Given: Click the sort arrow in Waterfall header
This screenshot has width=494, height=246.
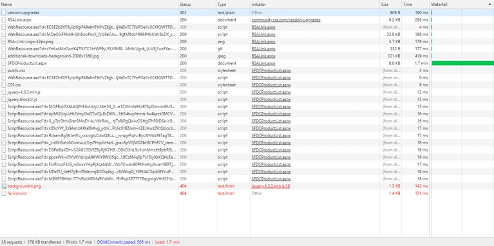Looking at the screenshot, I should pyautogui.click(x=489, y=5).
